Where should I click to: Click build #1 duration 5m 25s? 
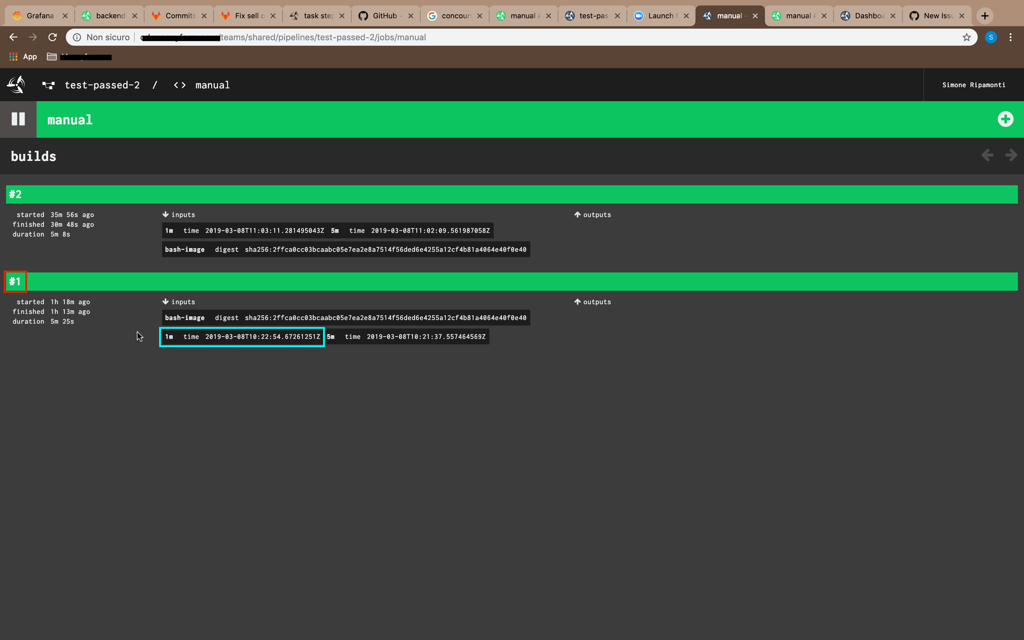click(x=43, y=322)
